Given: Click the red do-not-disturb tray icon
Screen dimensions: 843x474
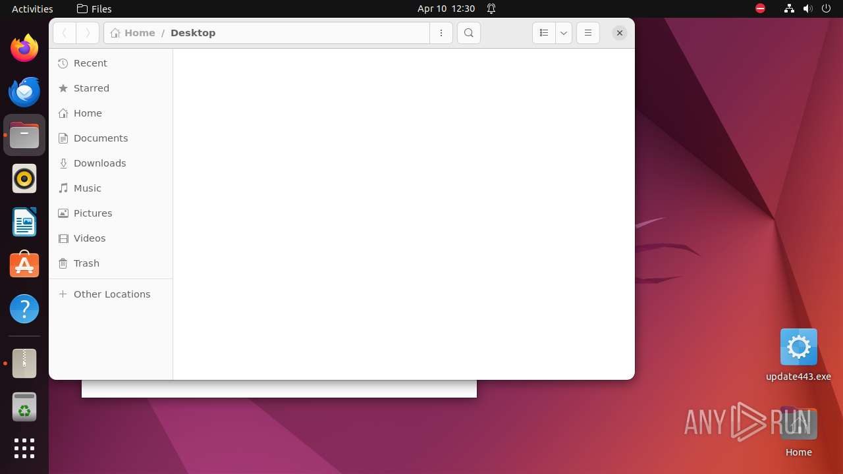Looking at the screenshot, I should click(x=761, y=9).
